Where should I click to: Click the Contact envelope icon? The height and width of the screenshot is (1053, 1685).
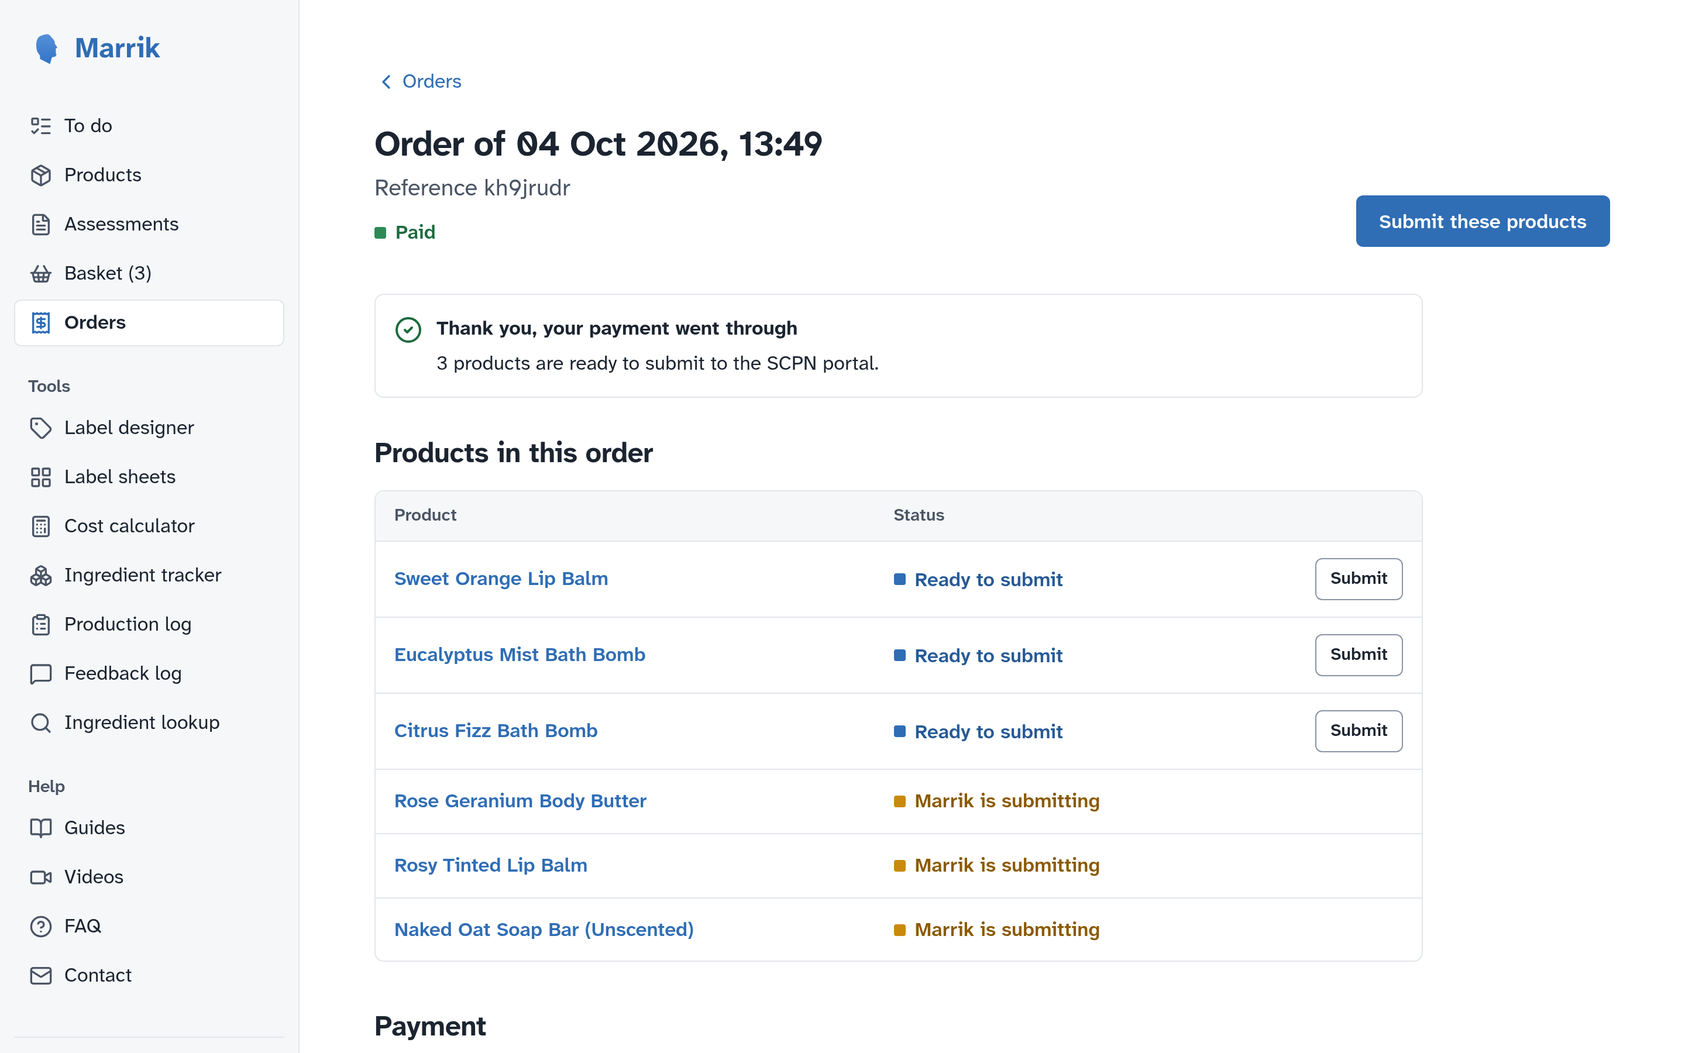click(x=41, y=976)
